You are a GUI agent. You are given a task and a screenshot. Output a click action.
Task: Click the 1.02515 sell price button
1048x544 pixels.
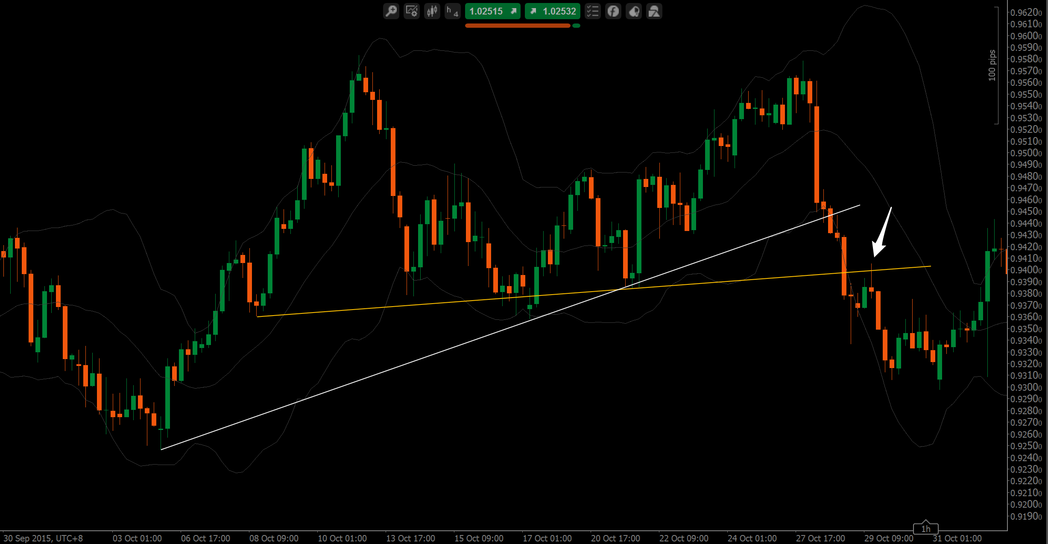point(492,11)
